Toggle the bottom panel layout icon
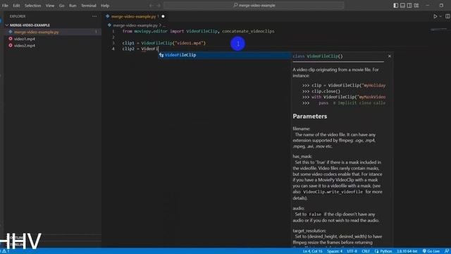 point(402,6)
